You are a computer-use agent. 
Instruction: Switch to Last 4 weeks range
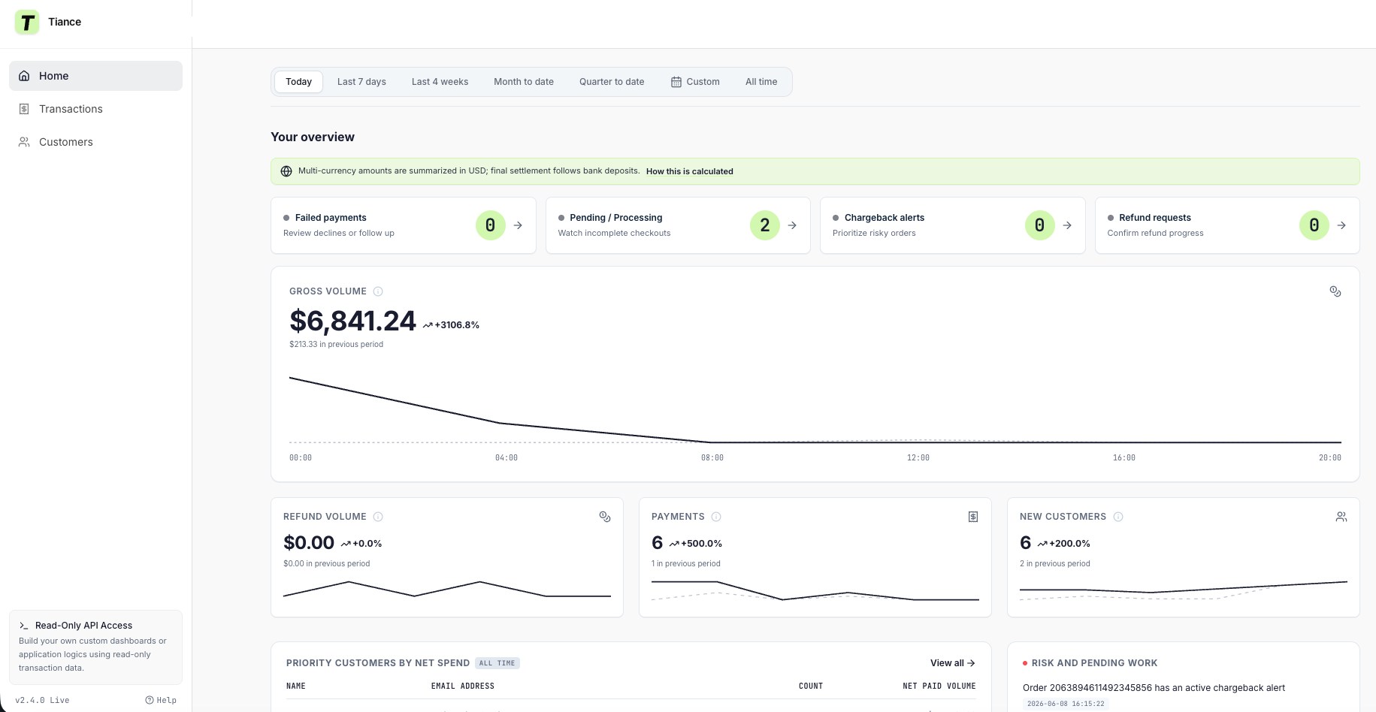(x=440, y=82)
